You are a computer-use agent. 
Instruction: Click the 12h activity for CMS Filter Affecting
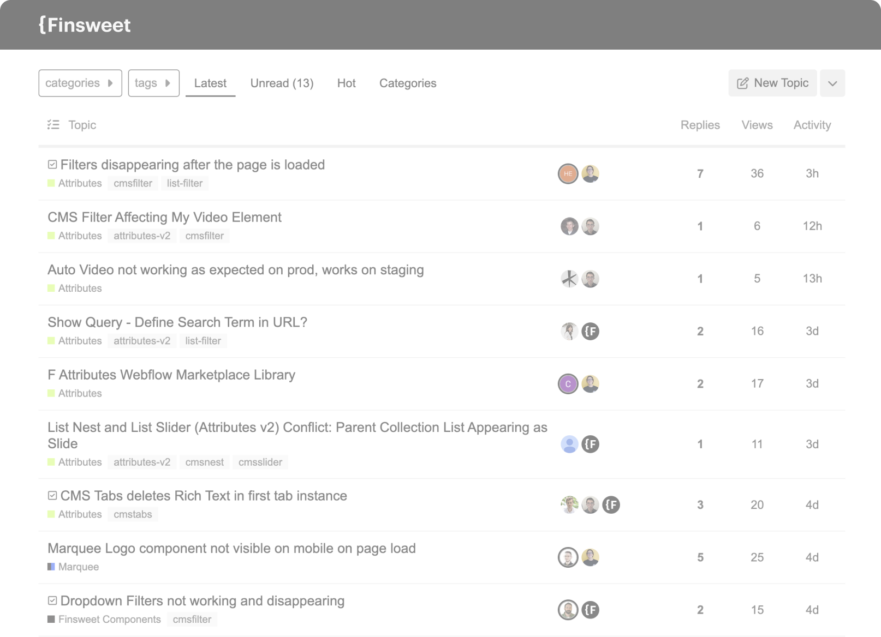point(812,226)
